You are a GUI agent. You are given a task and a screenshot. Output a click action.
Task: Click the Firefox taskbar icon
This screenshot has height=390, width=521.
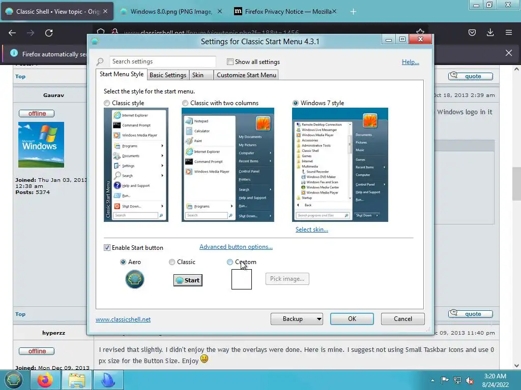[45, 380]
